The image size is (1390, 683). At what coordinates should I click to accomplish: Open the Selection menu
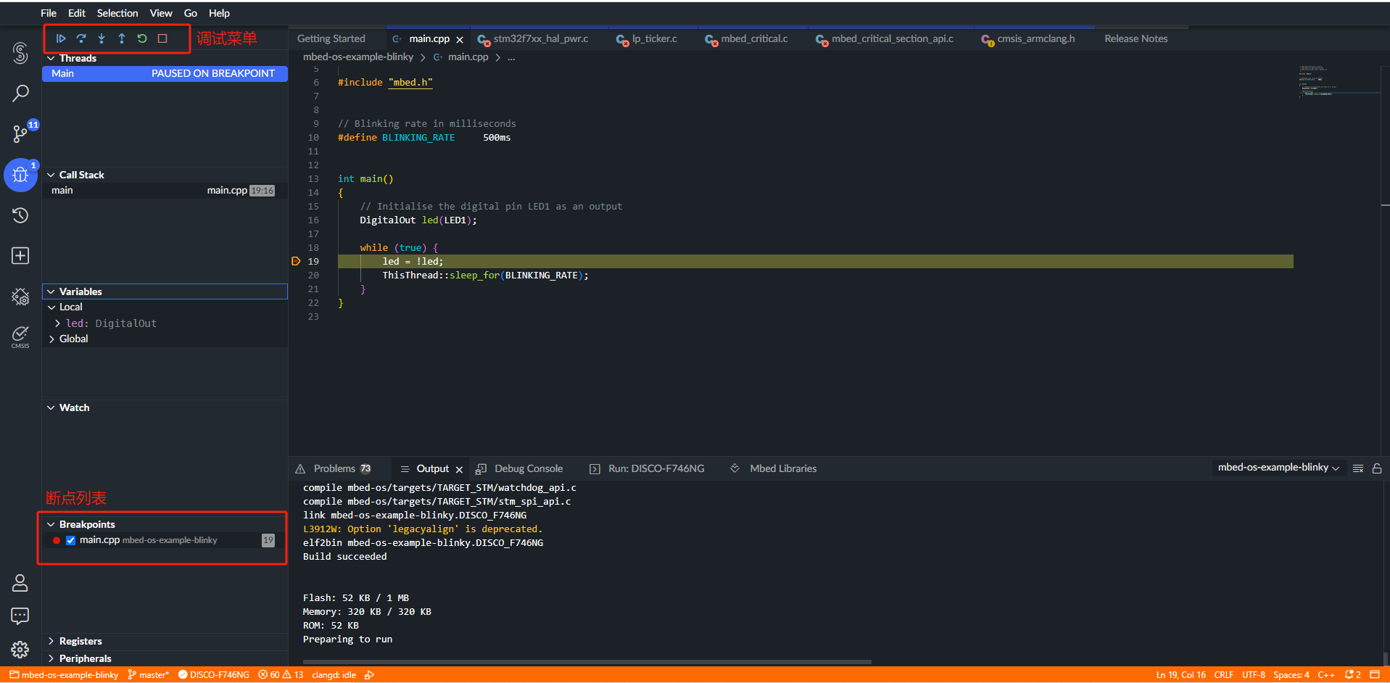(117, 13)
